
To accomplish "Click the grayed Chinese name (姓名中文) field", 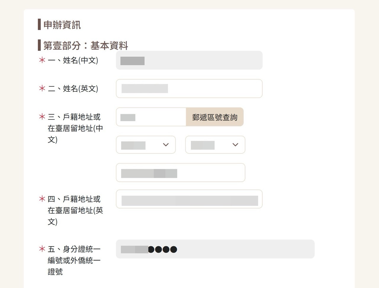I will click(189, 60).
